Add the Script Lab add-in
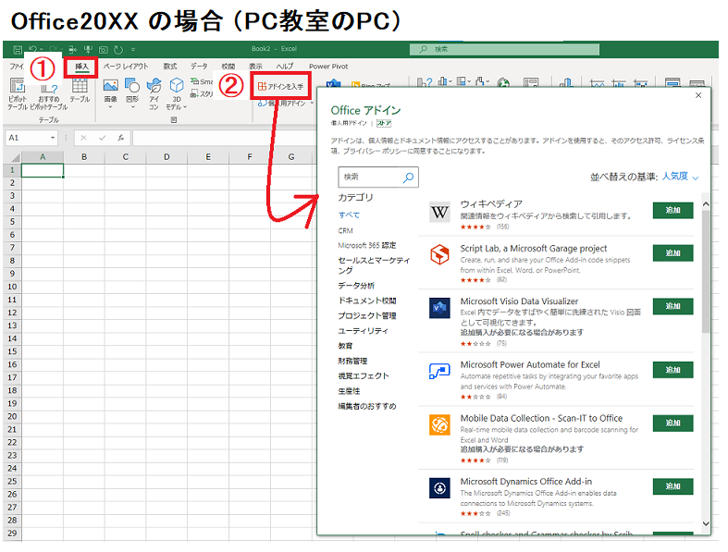The height and width of the screenshot is (552, 728). point(672,253)
